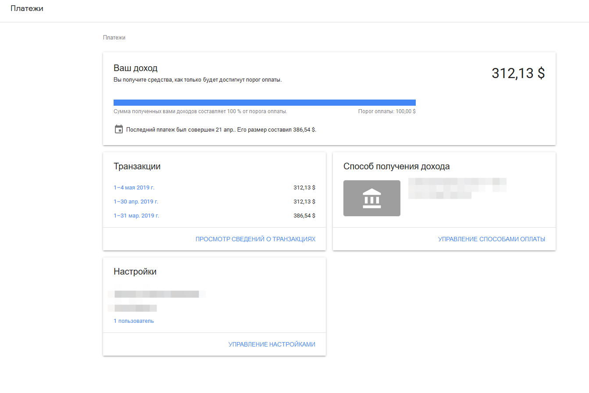This screenshot has height=393, width=589.
Task: Click УПРАВЛЕНИЕ НАСТРОЙКАМИ button
Action: click(x=271, y=344)
